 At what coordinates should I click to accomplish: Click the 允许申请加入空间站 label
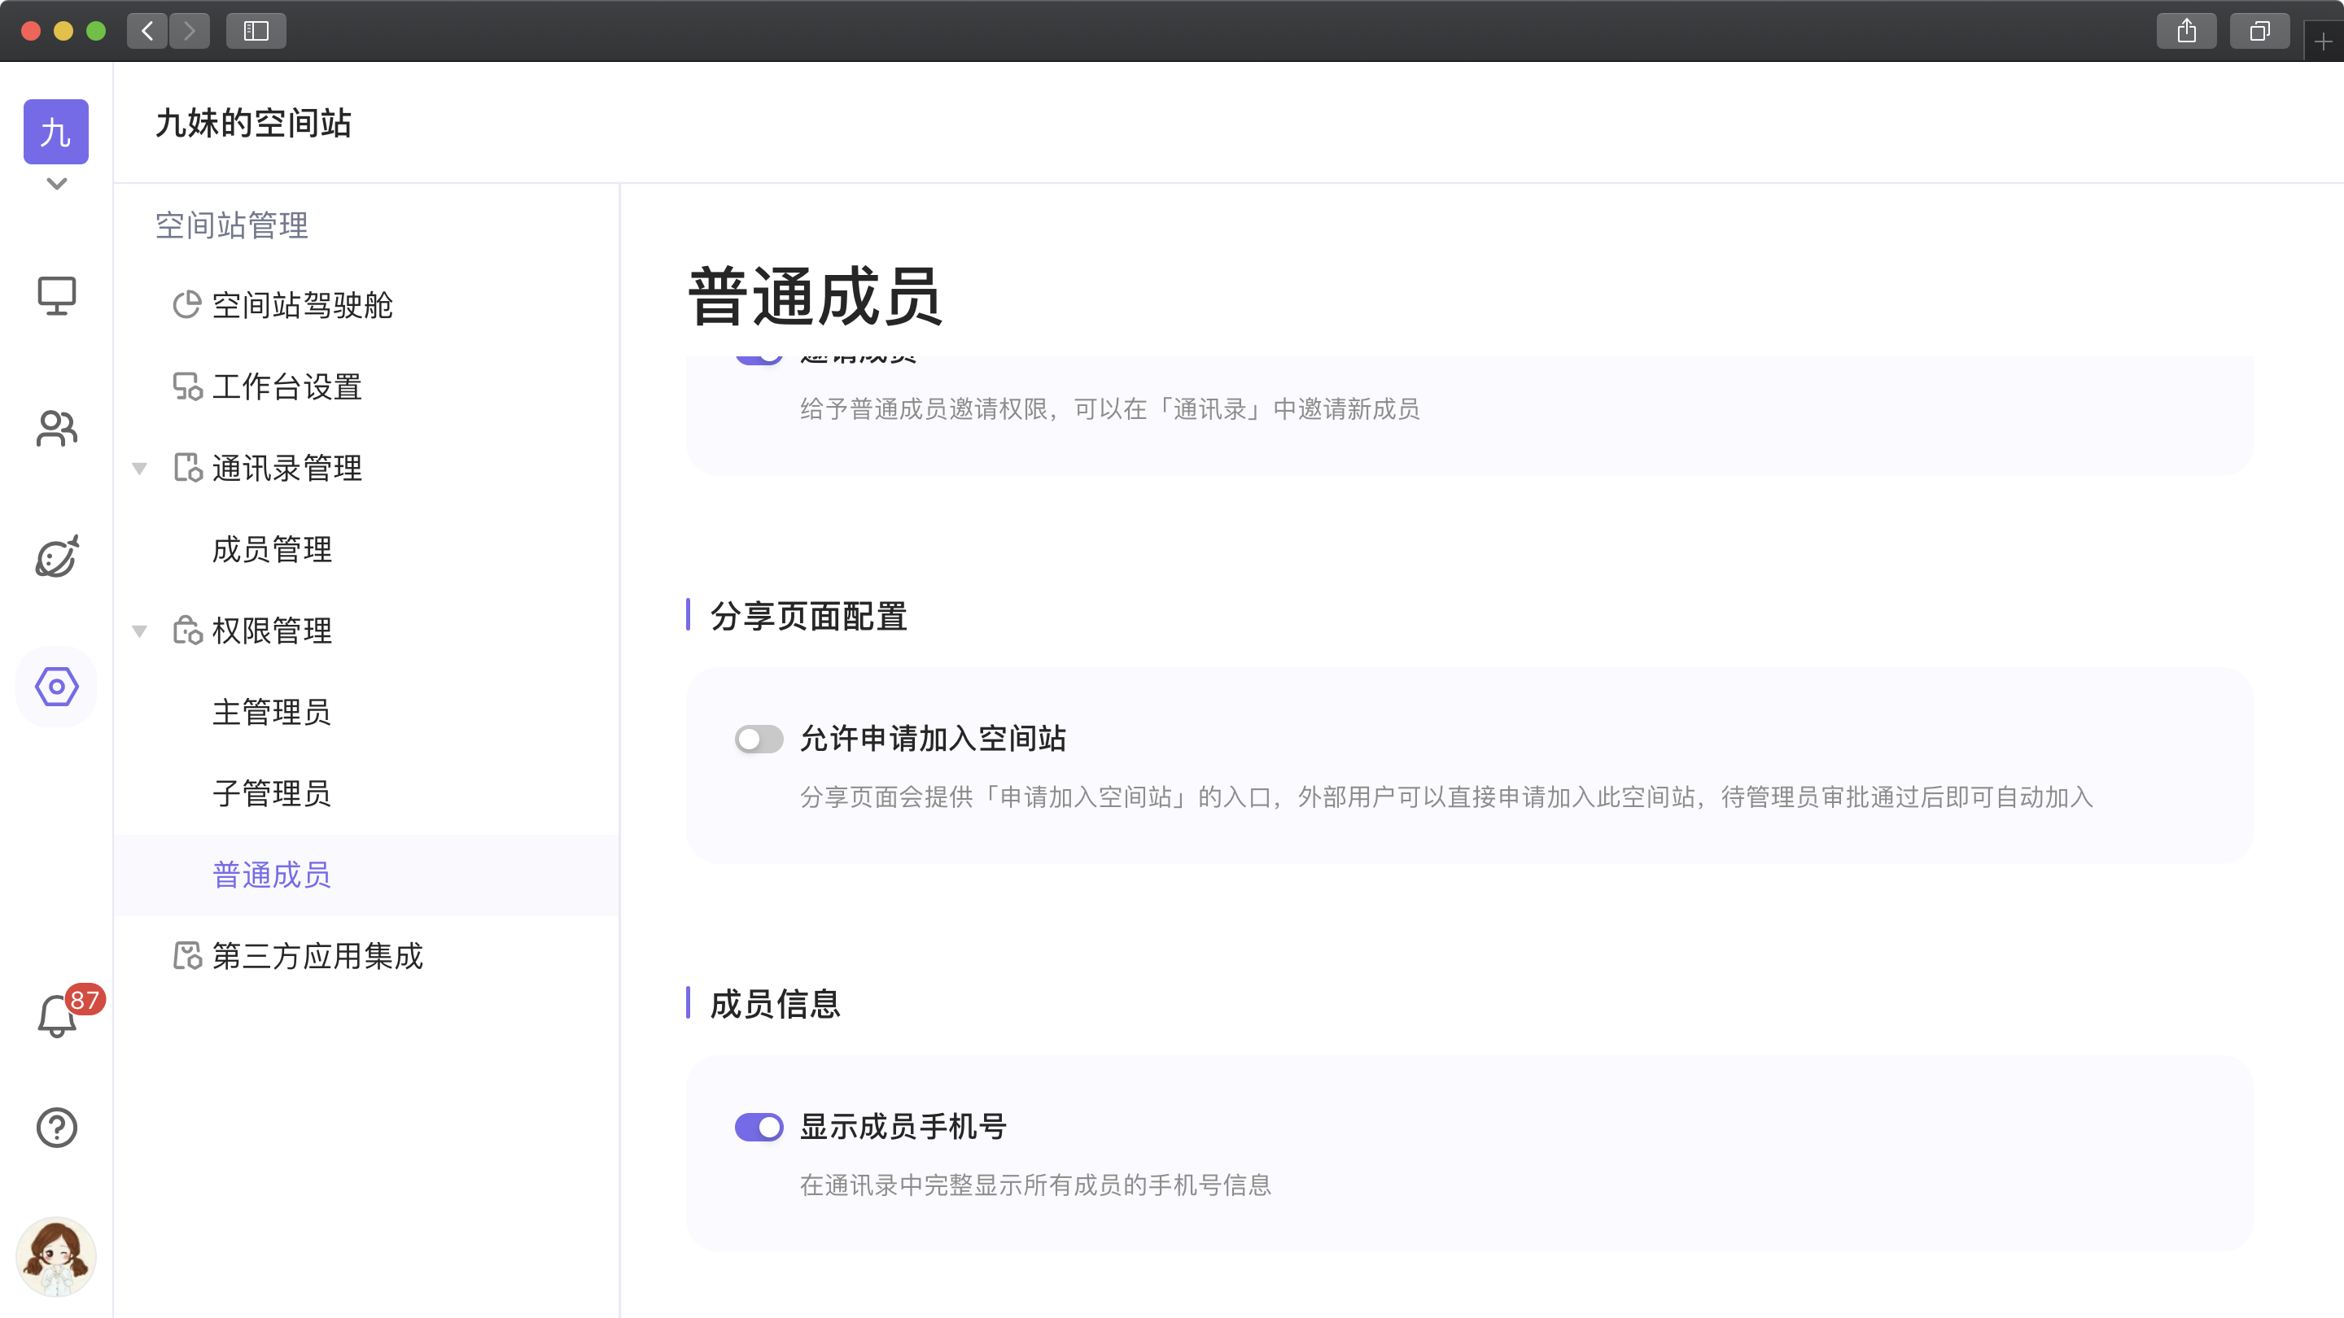(934, 740)
